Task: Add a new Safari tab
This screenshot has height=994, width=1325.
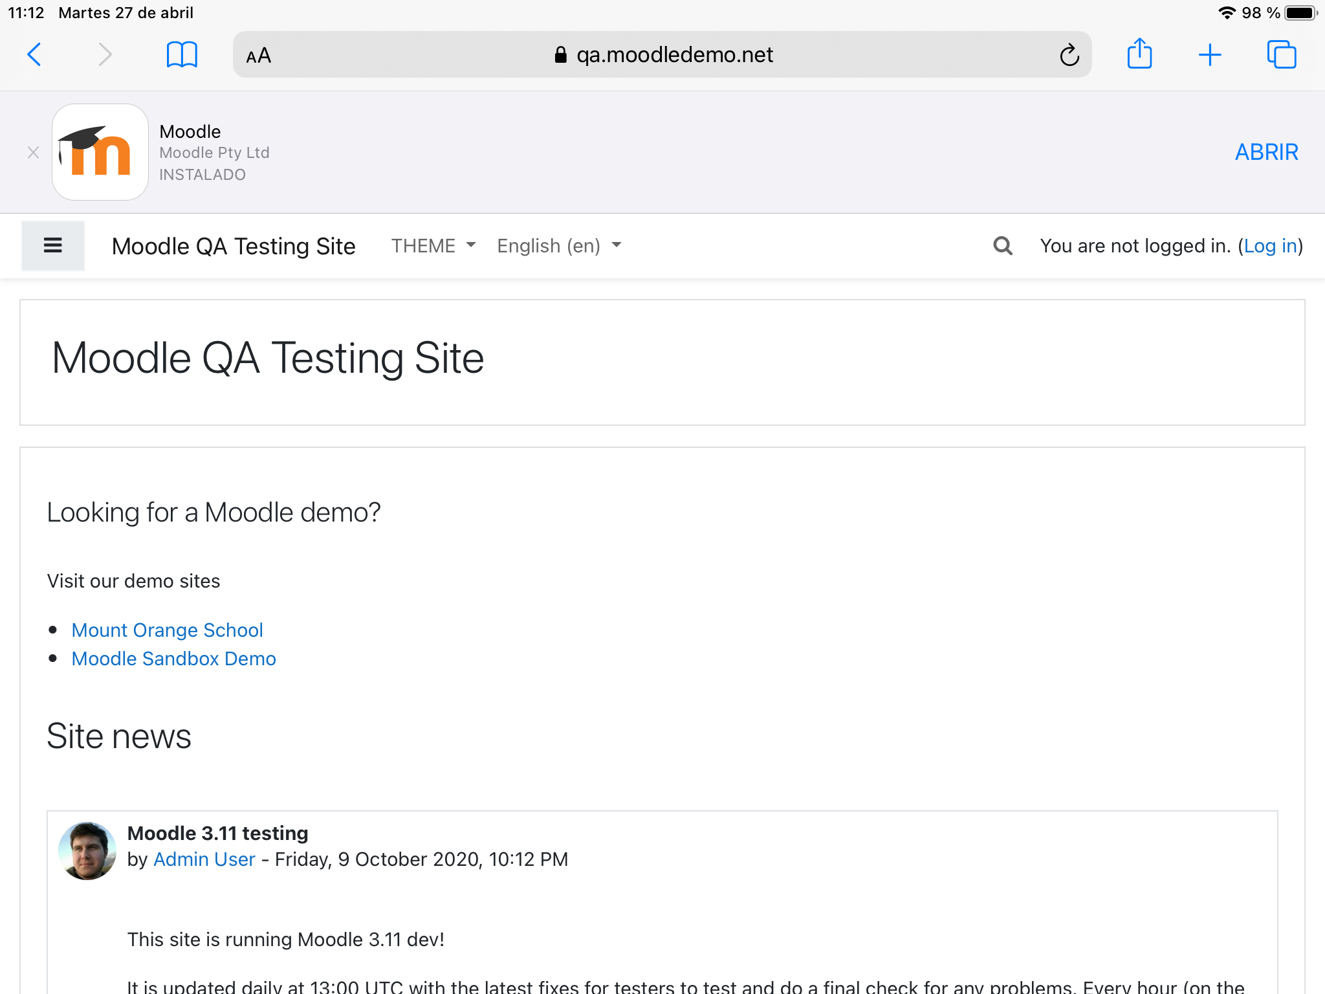Action: (x=1210, y=55)
